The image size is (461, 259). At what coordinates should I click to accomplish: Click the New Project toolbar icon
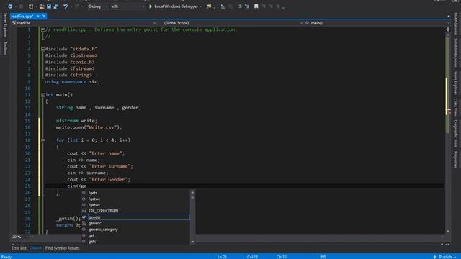pyautogui.click(x=31, y=6)
